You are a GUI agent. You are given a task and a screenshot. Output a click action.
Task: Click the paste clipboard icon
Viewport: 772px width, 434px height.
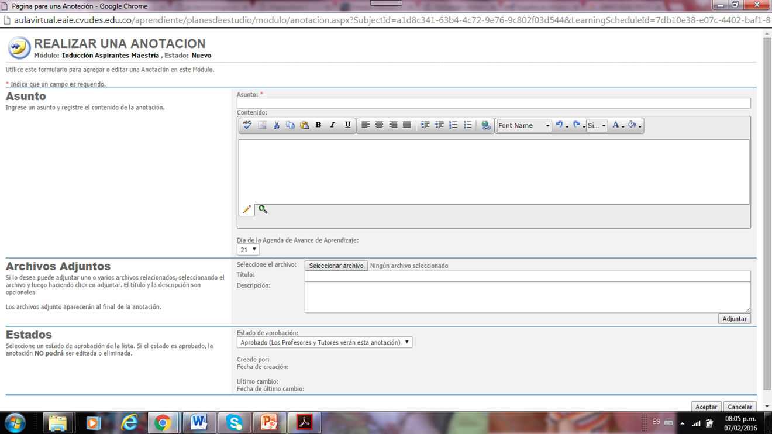[x=304, y=125]
